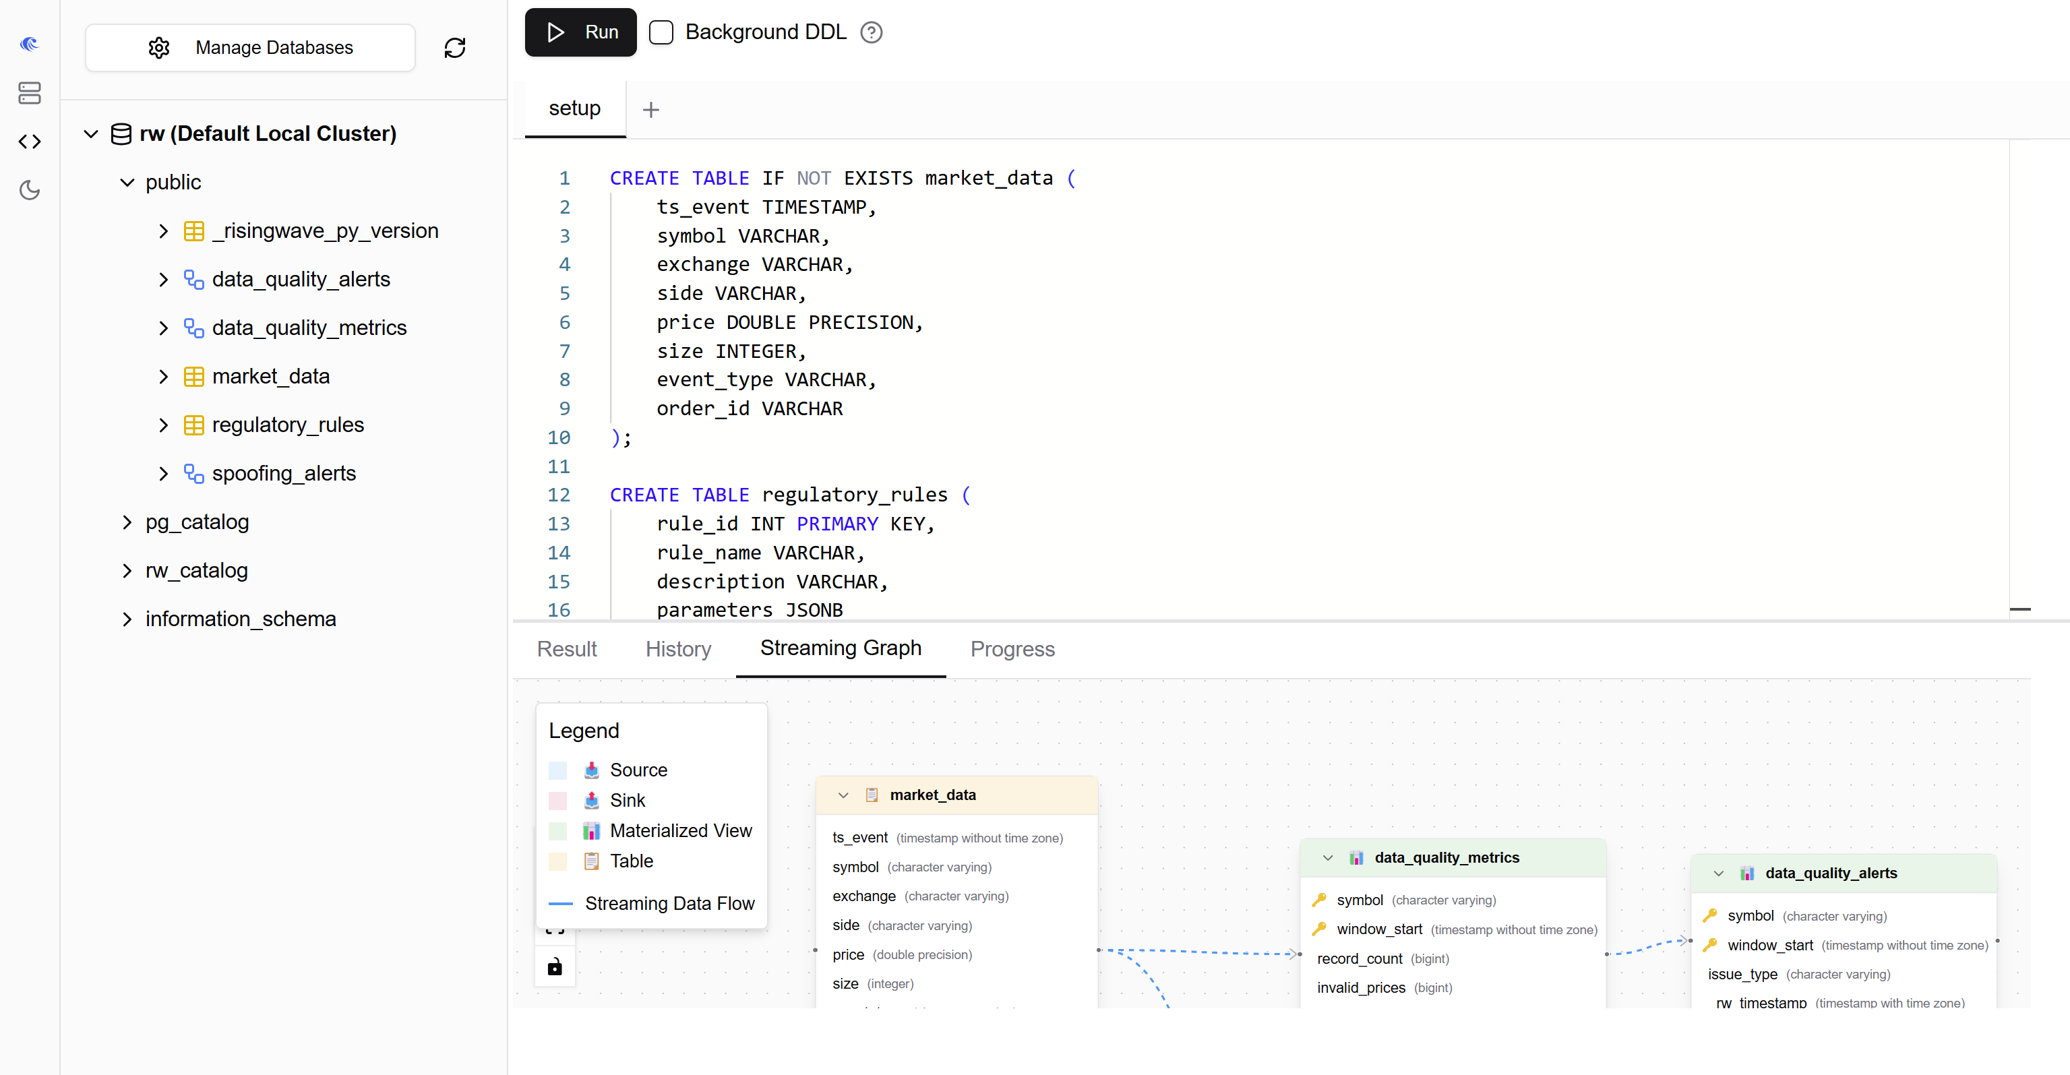The width and height of the screenshot is (2070, 1075).
Task: Expand the regulatory_rules tree item
Action: pos(163,425)
